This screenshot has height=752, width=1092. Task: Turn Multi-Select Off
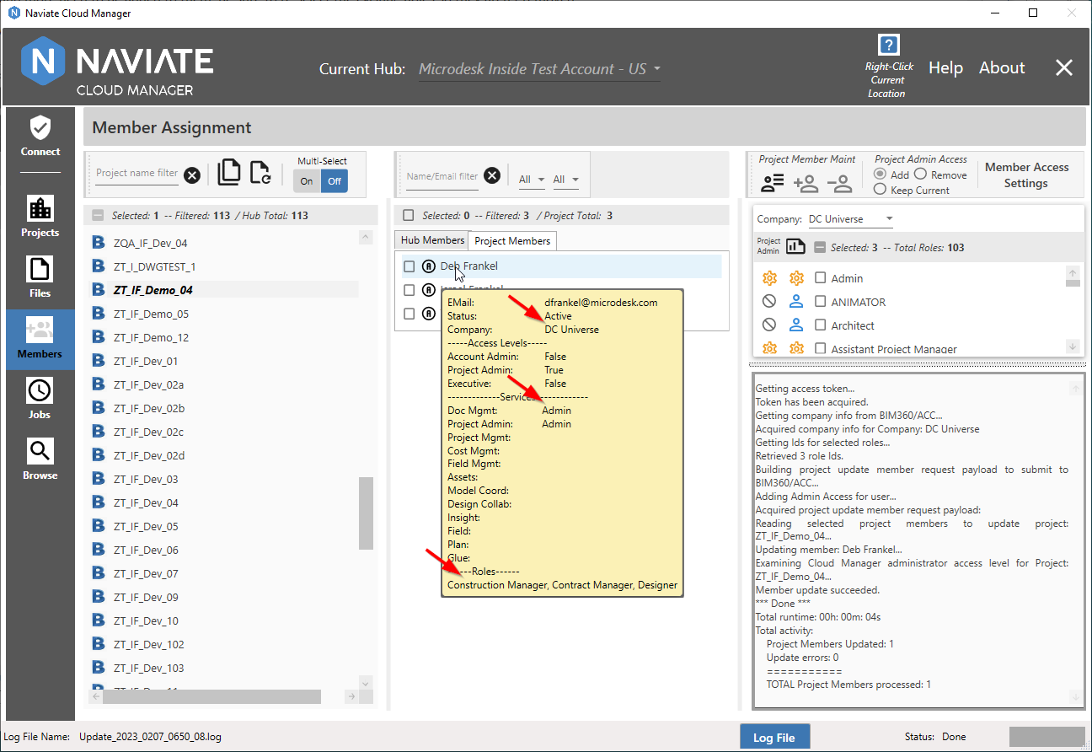[x=335, y=181]
